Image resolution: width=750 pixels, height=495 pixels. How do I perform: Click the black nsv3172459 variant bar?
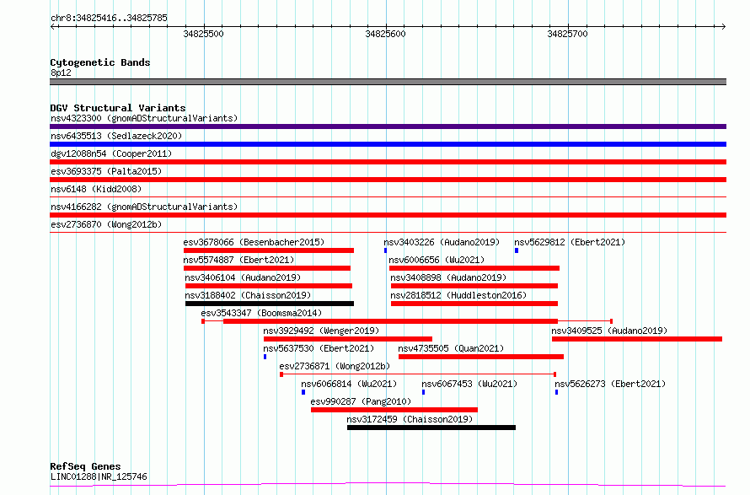point(431,428)
